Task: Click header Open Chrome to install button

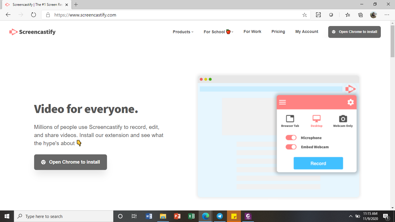Action: pyautogui.click(x=355, y=32)
